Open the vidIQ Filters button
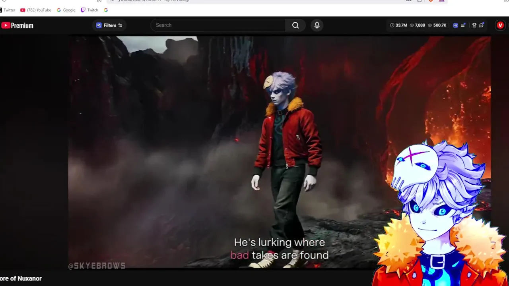The width and height of the screenshot is (509, 286). tap(109, 25)
